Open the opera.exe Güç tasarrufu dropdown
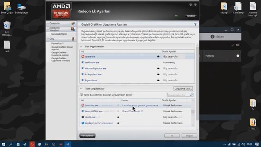The width and height of the screenshot is (261, 147). 174,56
